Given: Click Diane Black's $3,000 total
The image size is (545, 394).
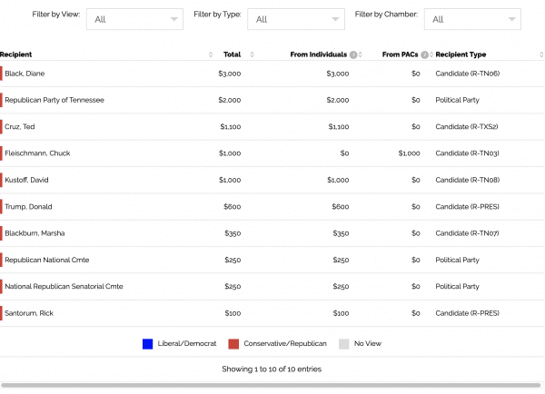Looking at the screenshot, I should 230,74.
